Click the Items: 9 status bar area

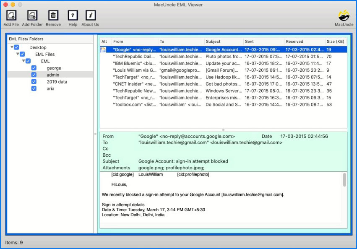point(13,242)
